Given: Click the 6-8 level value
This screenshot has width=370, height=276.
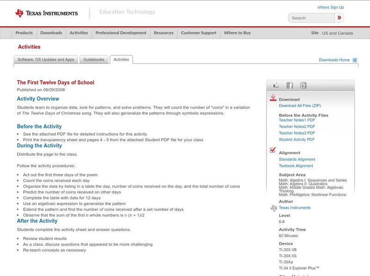Looking at the screenshot, I should [282, 222].
